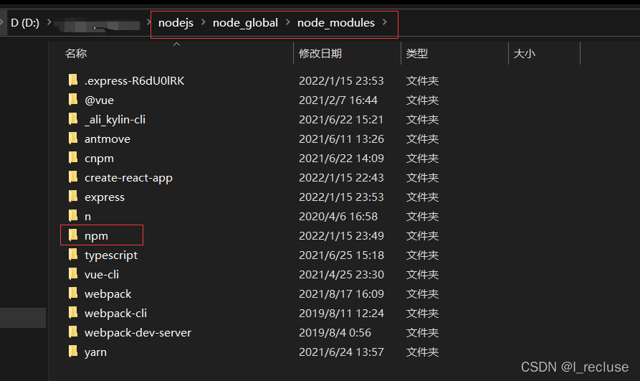Screen dimensions: 640x381
Task: Select the antmove folder name
Action: [108, 139]
